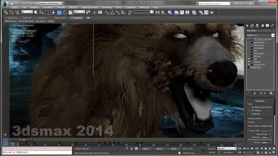The image size is (278, 156).
Task: Click the Set Key button
Action: [212, 153]
